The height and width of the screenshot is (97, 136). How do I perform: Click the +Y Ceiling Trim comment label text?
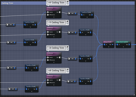56,3
